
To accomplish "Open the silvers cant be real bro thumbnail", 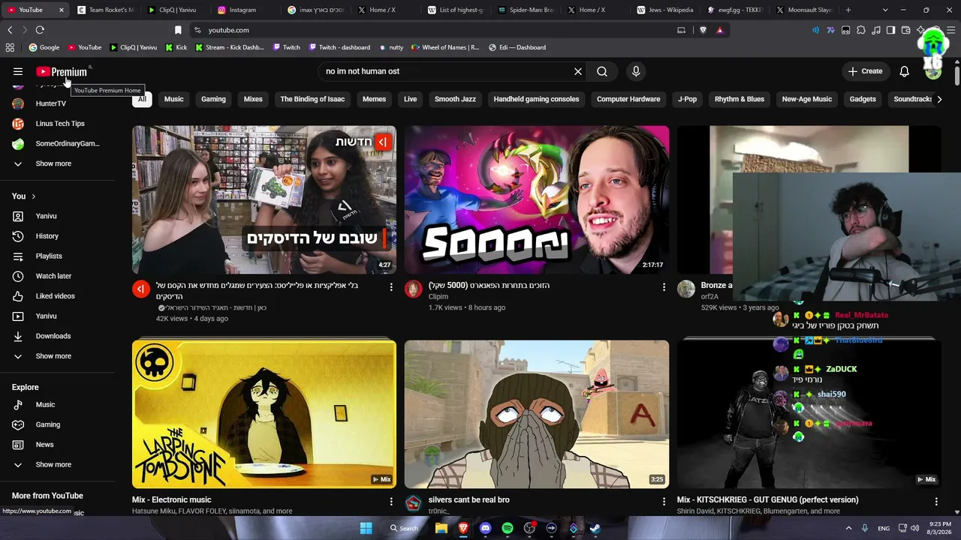I will (537, 414).
